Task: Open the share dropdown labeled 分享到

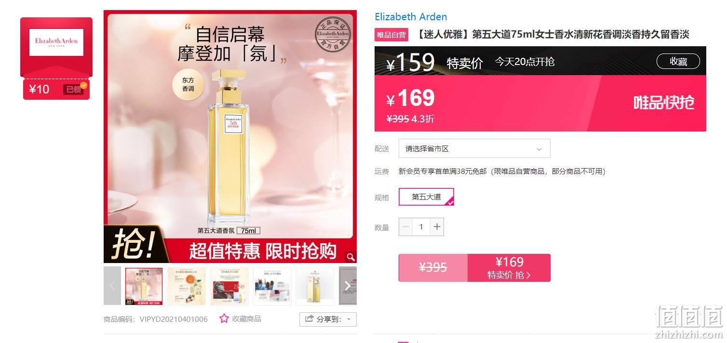Action: (328, 319)
